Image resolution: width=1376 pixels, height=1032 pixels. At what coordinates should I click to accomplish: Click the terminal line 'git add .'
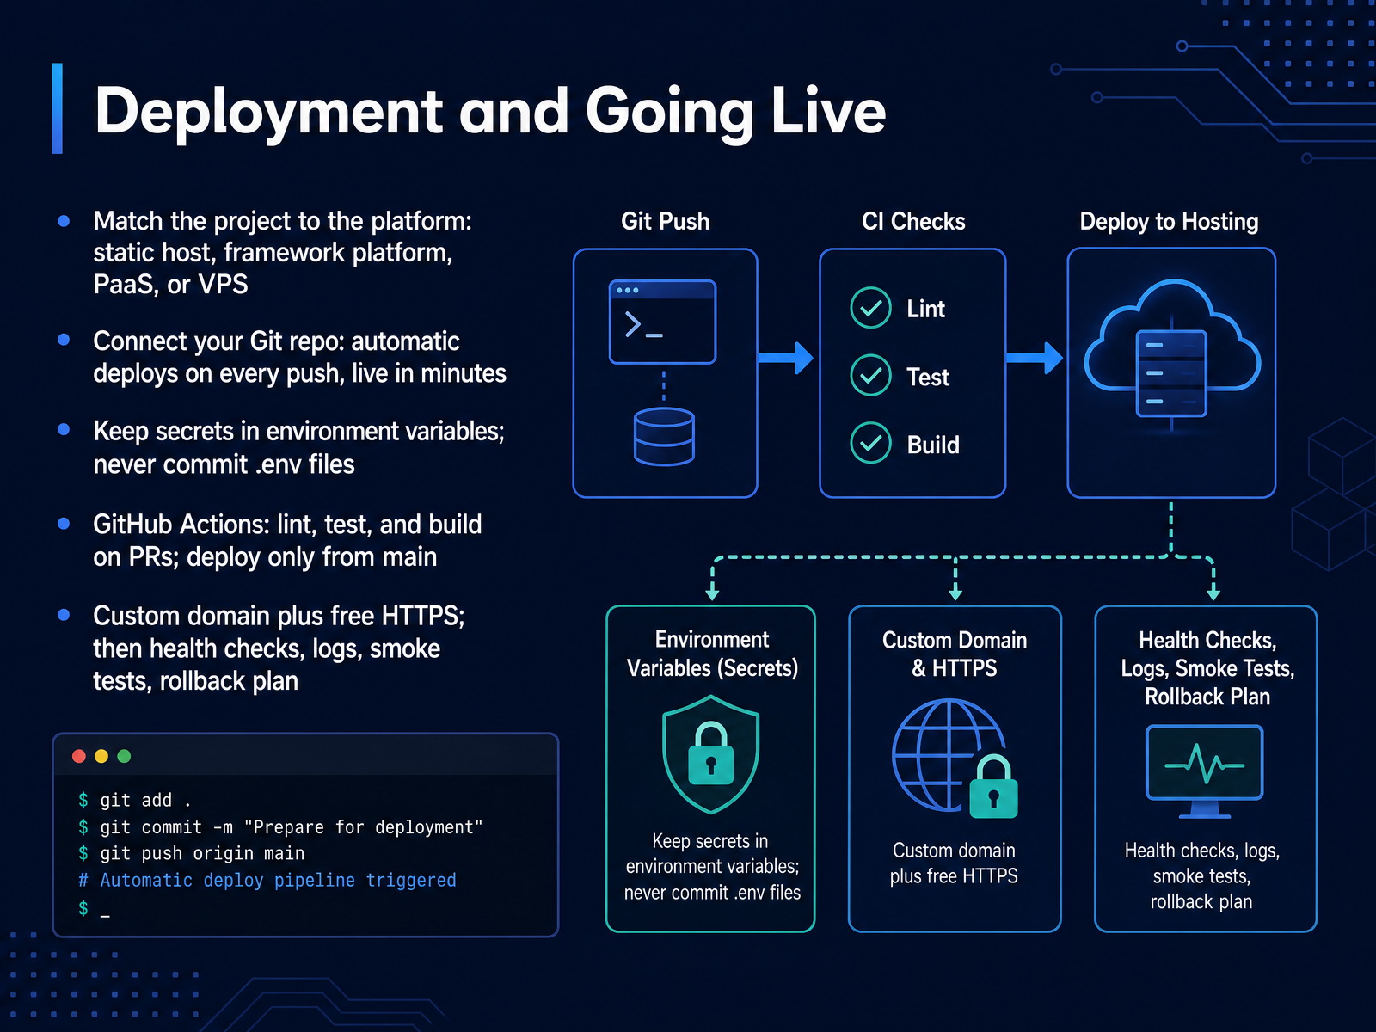tap(135, 800)
